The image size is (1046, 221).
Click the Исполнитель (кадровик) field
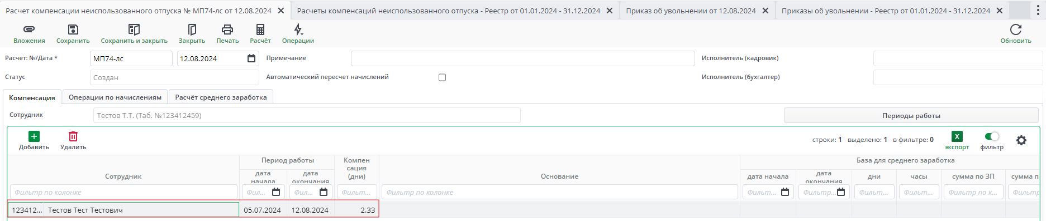[x=958, y=58]
